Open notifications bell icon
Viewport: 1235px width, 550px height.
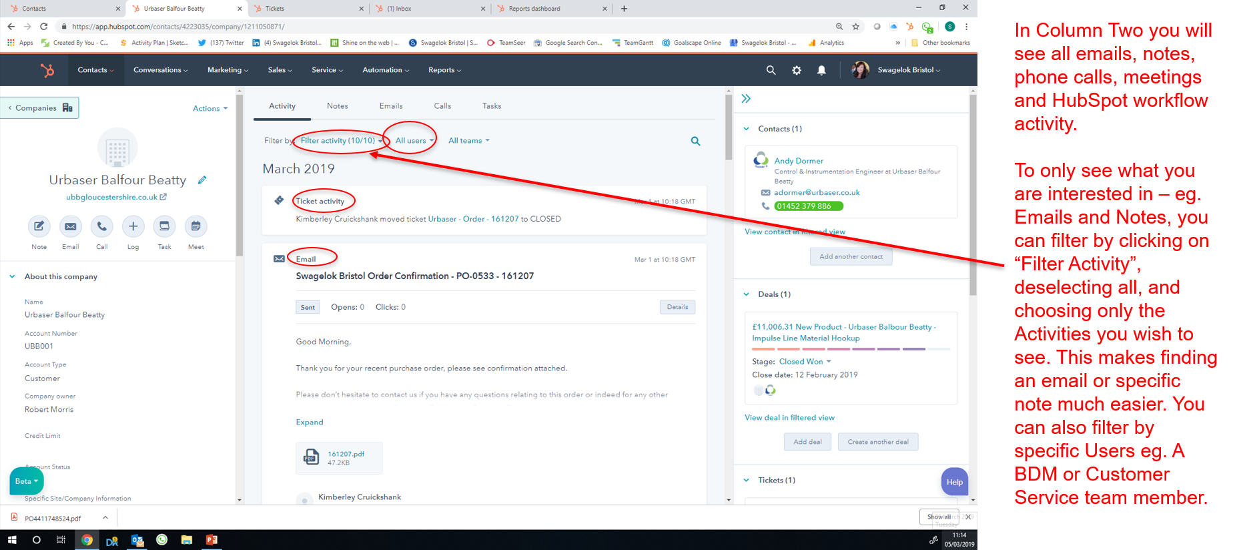pyautogui.click(x=821, y=70)
